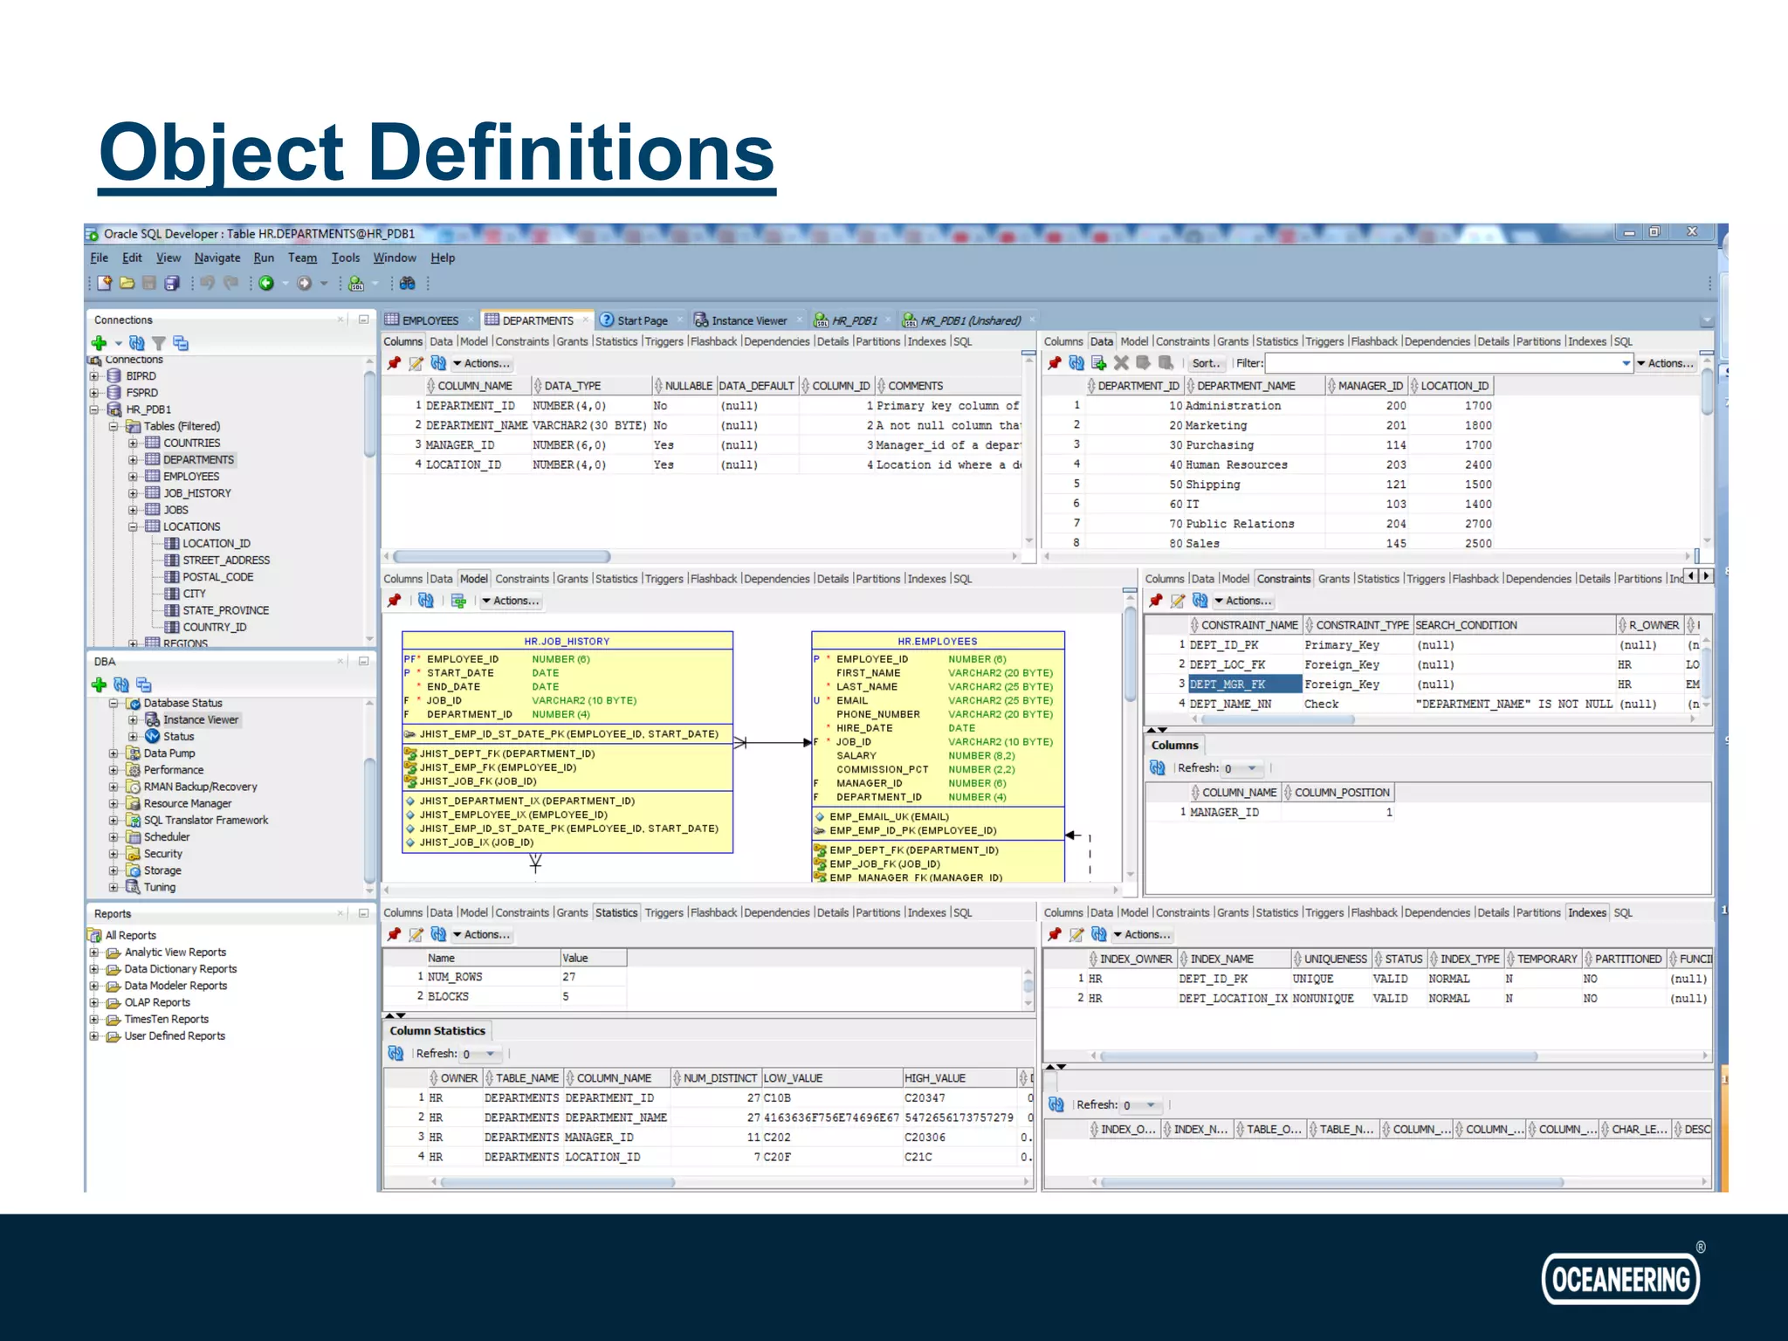Toggle Freeze View pin in Columns pane
Image resolution: width=1788 pixels, height=1341 pixels.
[x=395, y=363]
